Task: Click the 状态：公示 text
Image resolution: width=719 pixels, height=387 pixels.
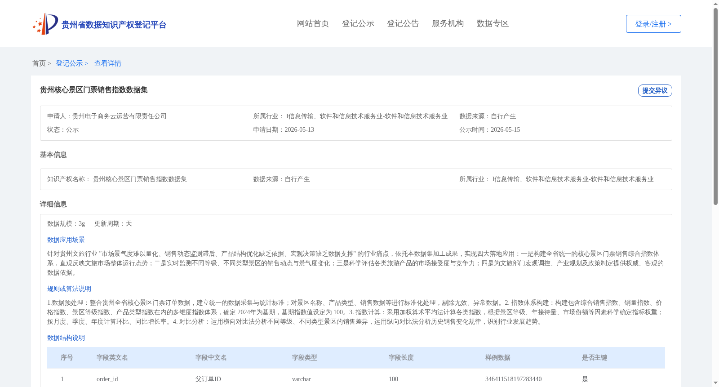Action: tap(63, 129)
